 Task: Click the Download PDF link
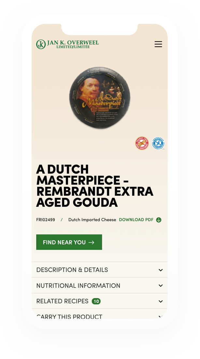coord(136,220)
